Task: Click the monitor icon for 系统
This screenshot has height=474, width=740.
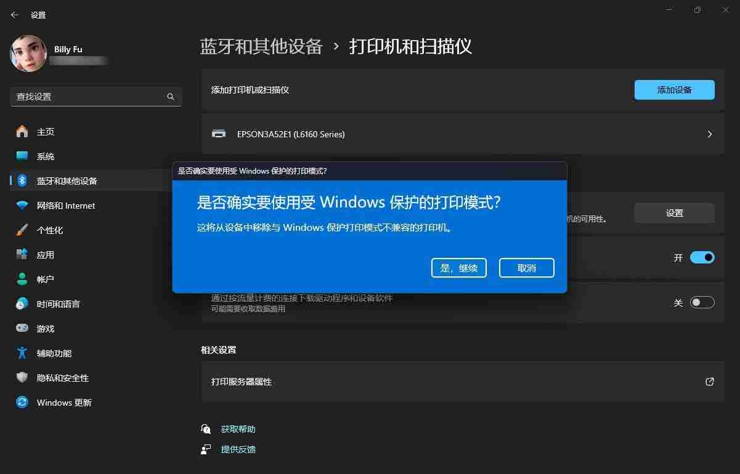Action: 24,156
